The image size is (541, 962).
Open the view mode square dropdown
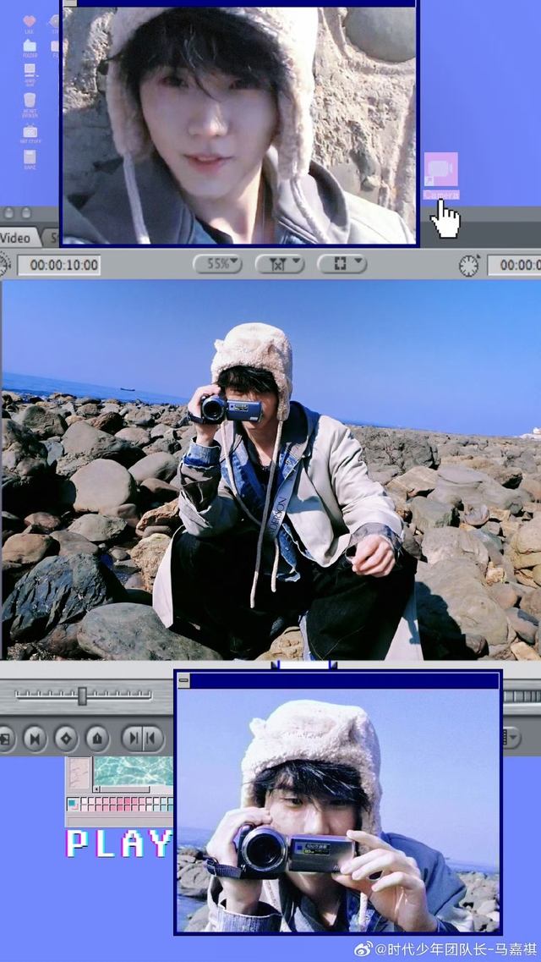[342, 264]
